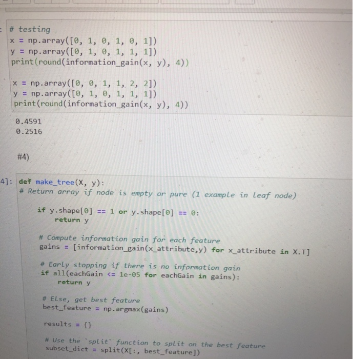Select the output value 0.4591
The height and width of the screenshot is (359, 353).
[x=29, y=122]
